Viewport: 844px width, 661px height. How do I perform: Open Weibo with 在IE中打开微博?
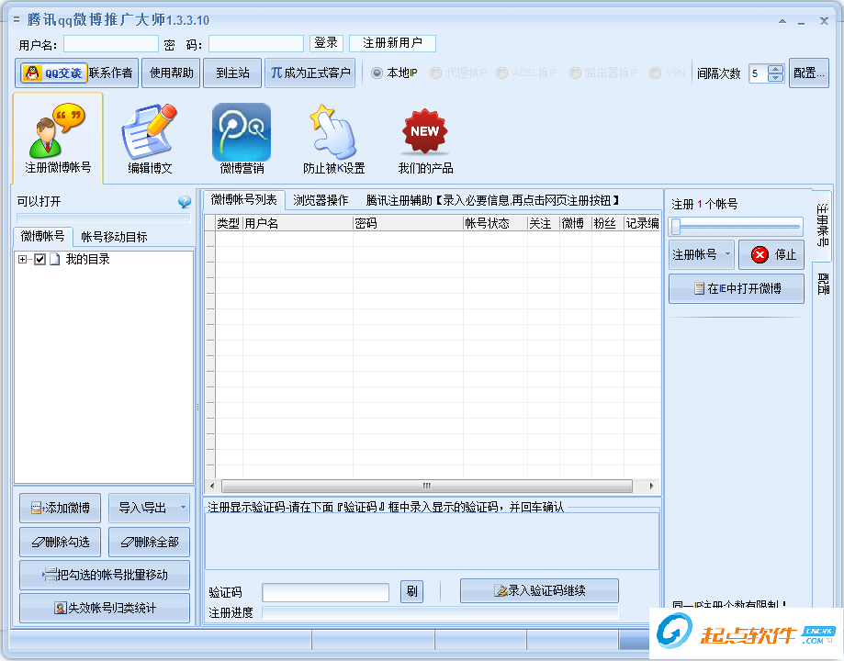[736, 287]
